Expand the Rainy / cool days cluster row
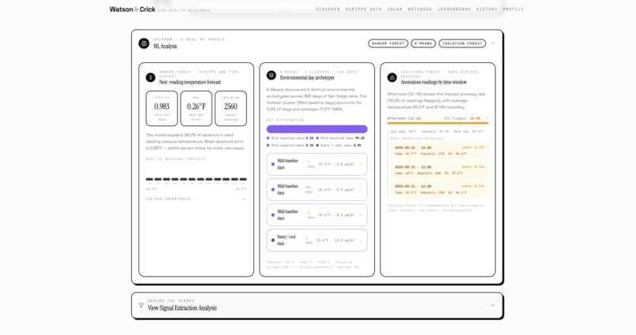Screen dimensions: 636x335 316,240
